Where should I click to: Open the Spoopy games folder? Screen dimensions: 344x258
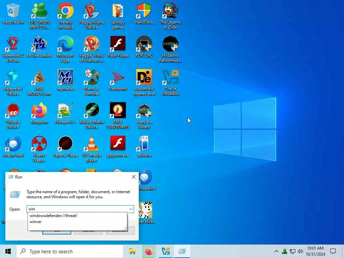point(118,16)
